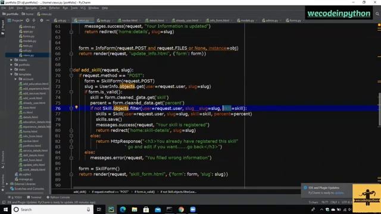Open the Code menu

click(43, 8)
